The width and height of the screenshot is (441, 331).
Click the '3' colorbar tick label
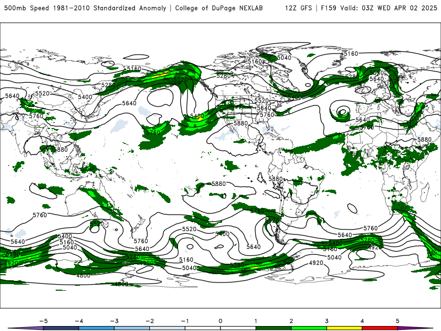(327, 321)
